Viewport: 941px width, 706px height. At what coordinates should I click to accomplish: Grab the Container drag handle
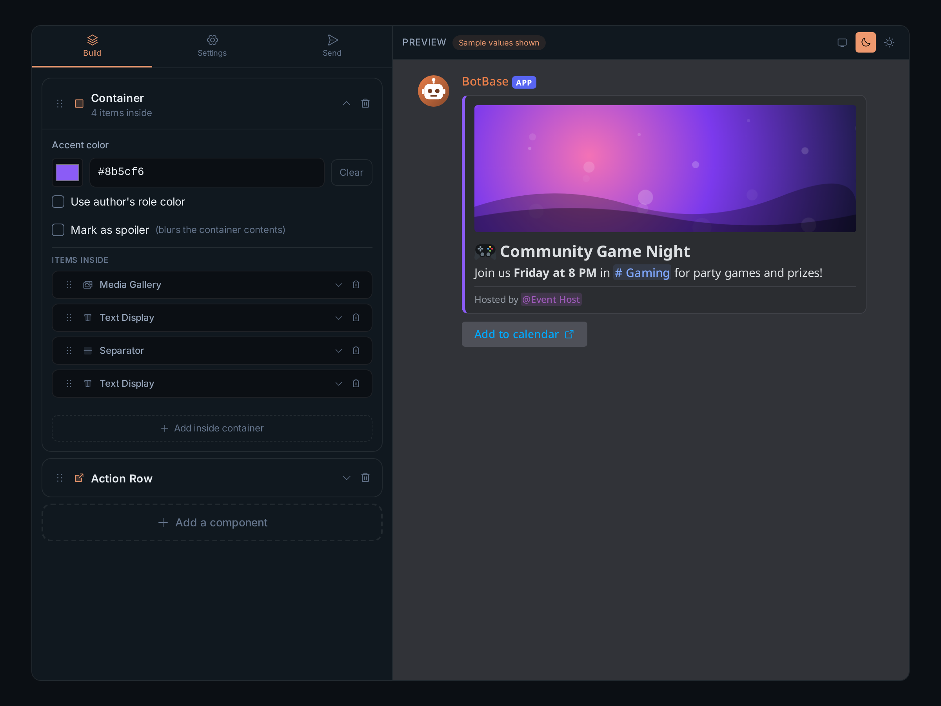tap(60, 104)
